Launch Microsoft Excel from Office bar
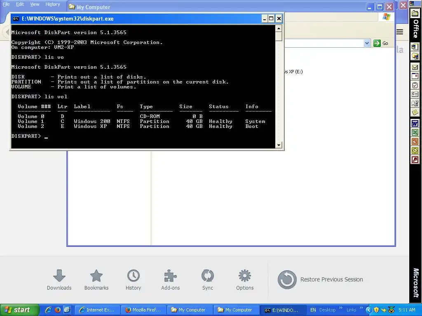 (415, 132)
